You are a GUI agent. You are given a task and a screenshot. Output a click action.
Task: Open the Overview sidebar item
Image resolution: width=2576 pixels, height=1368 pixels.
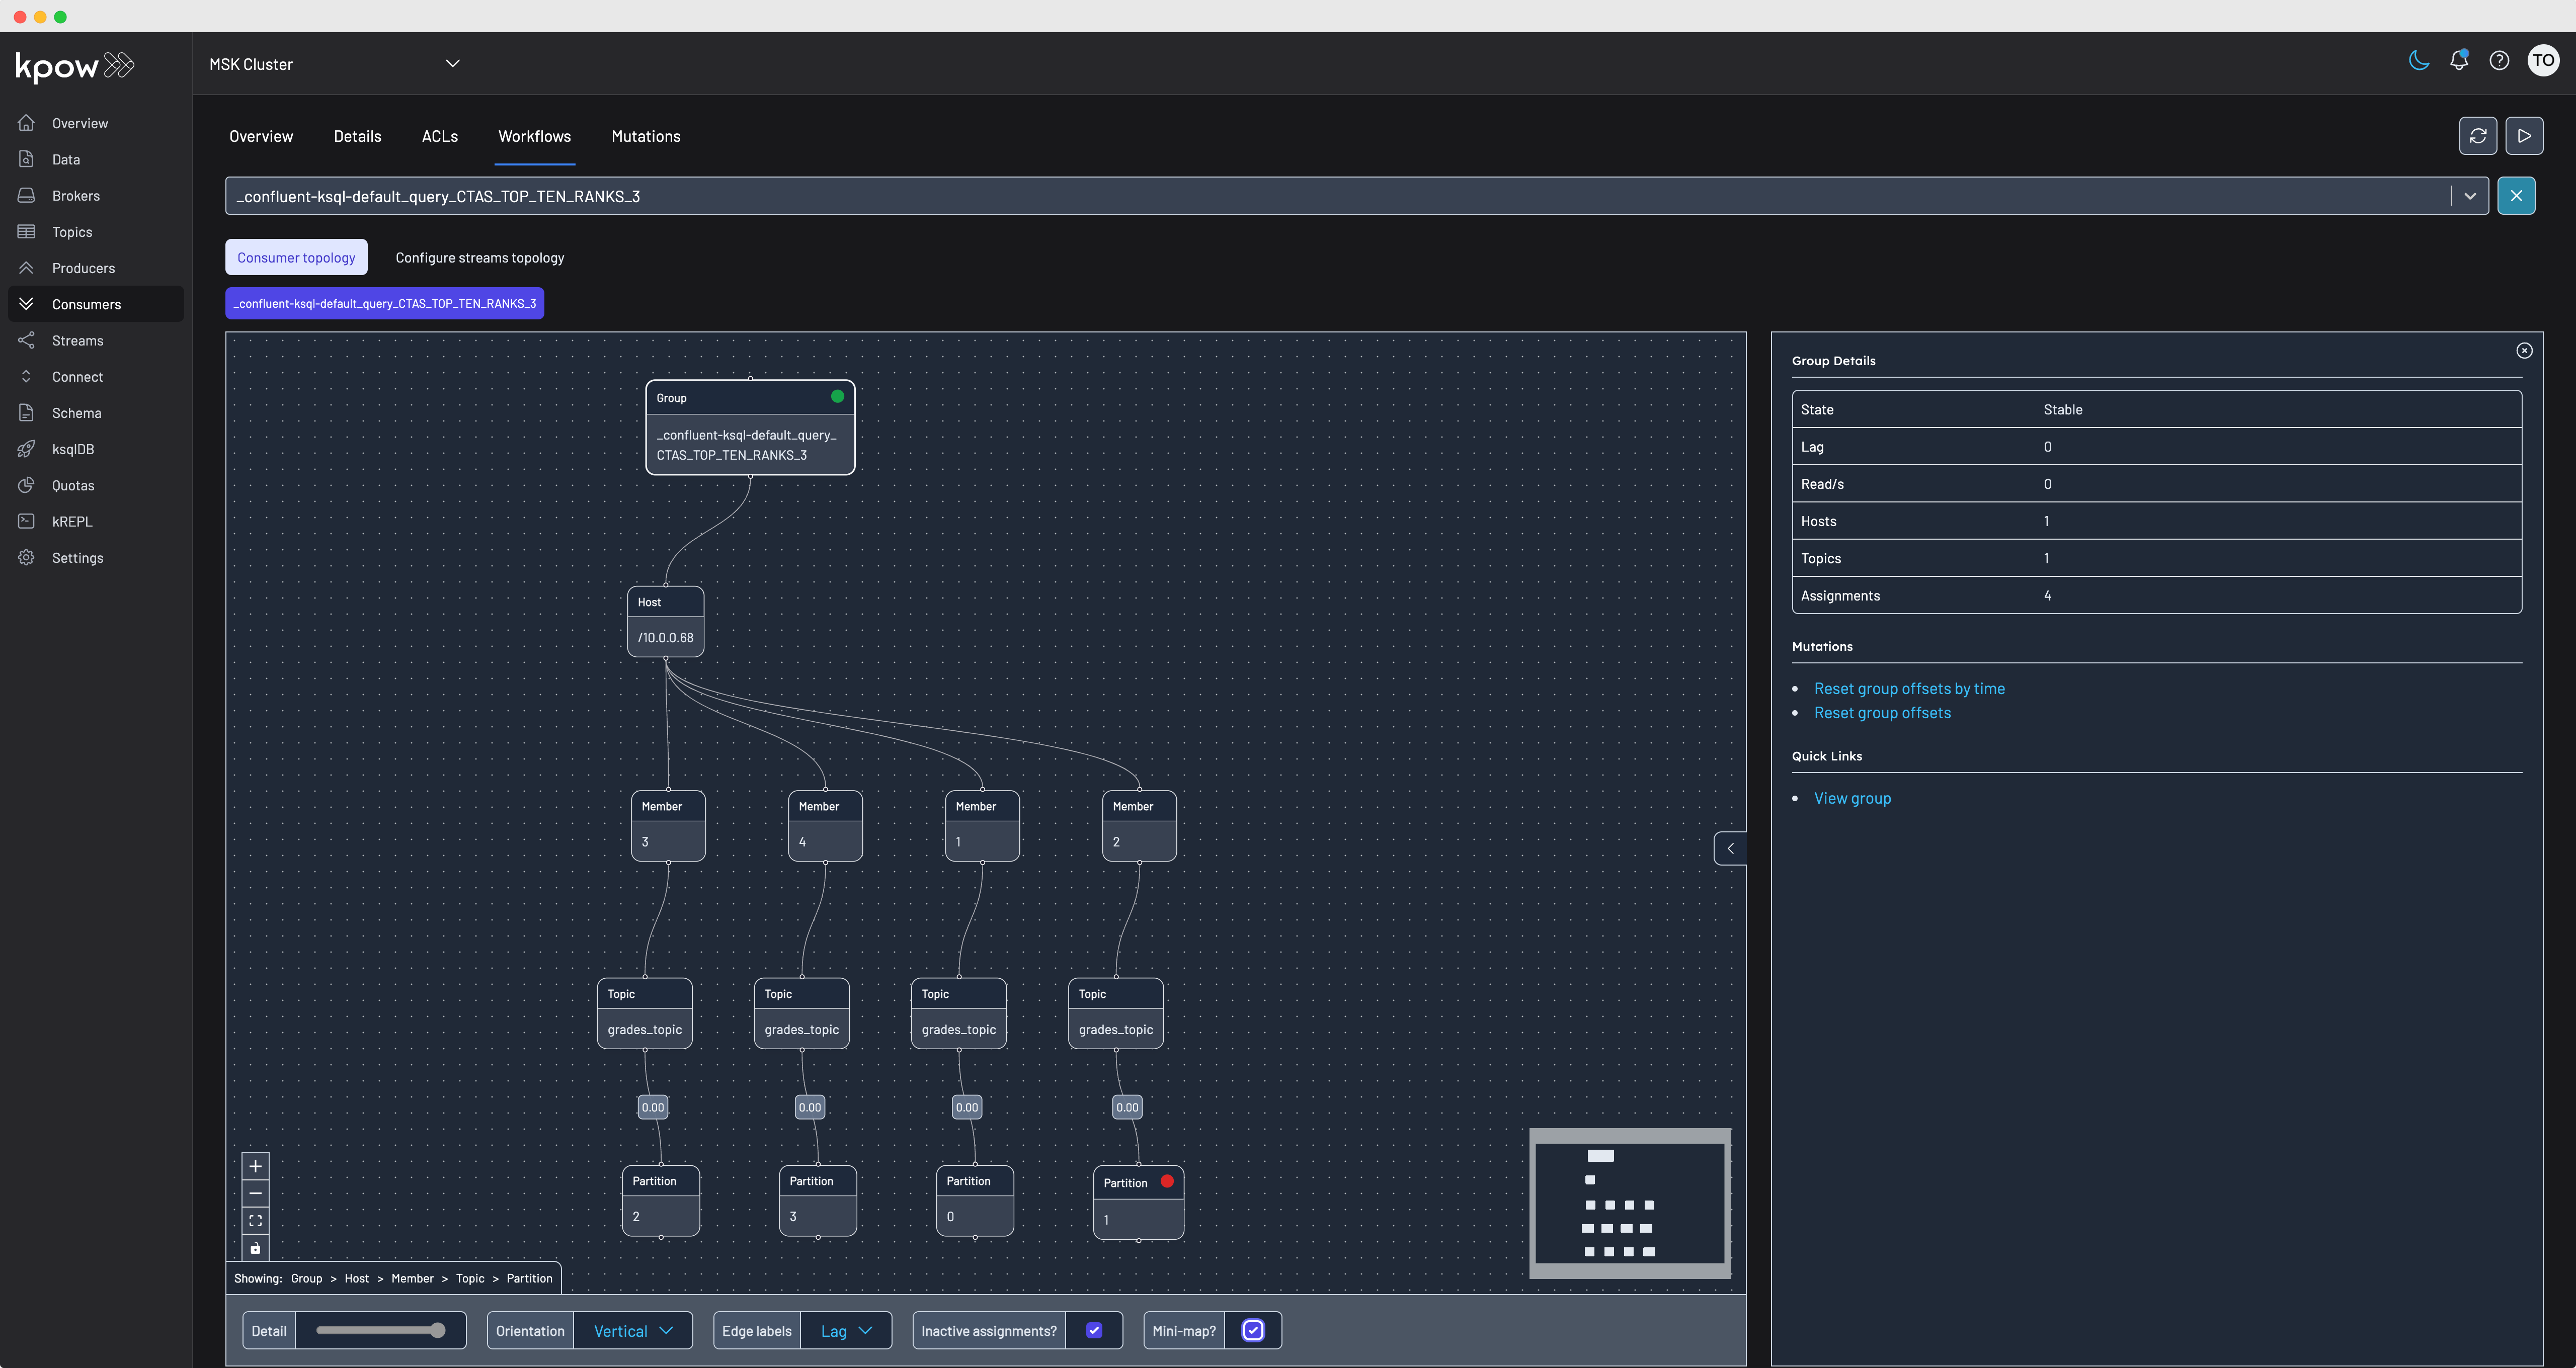[96, 123]
